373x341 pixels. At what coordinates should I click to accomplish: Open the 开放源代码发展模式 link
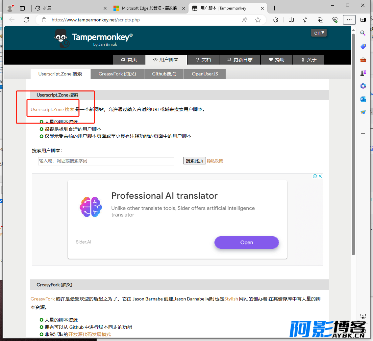click(x=89, y=334)
